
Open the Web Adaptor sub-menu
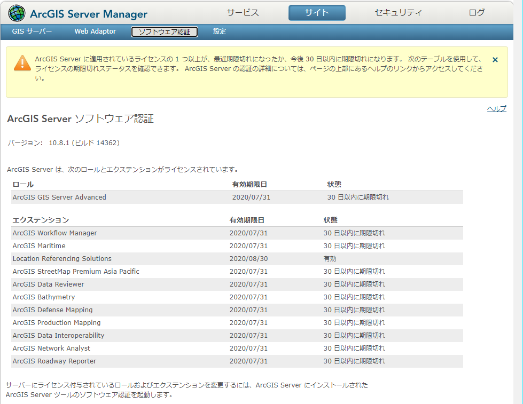(x=95, y=31)
